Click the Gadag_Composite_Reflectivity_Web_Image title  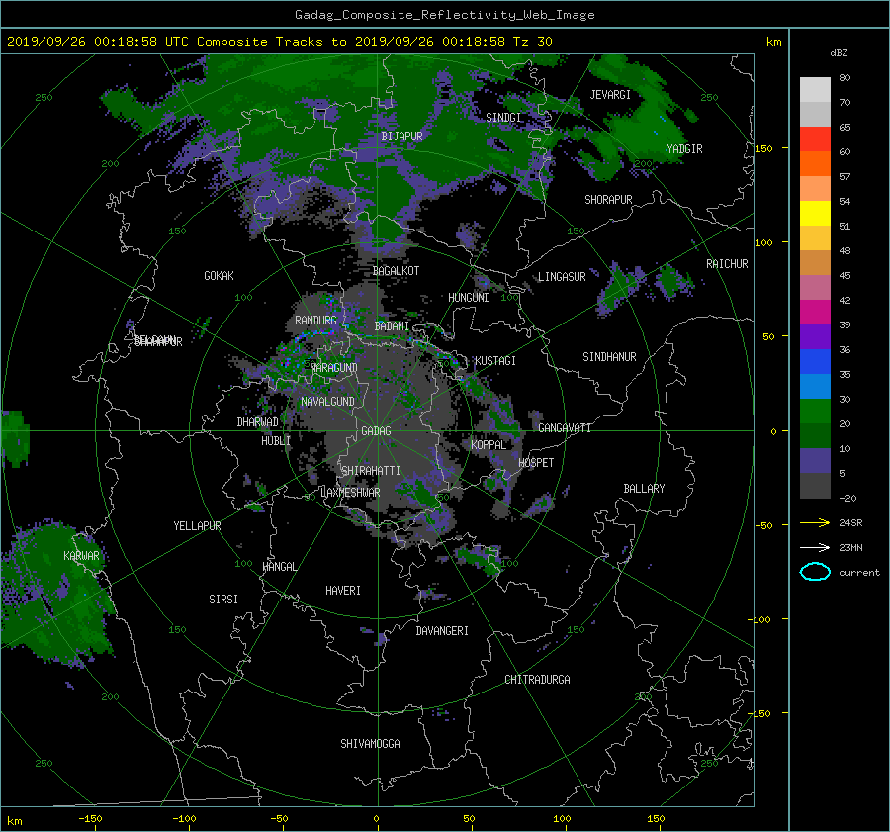pos(444,15)
